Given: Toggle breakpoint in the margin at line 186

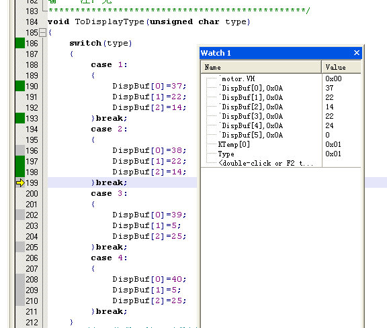Looking at the screenshot, I should pos(20,43).
